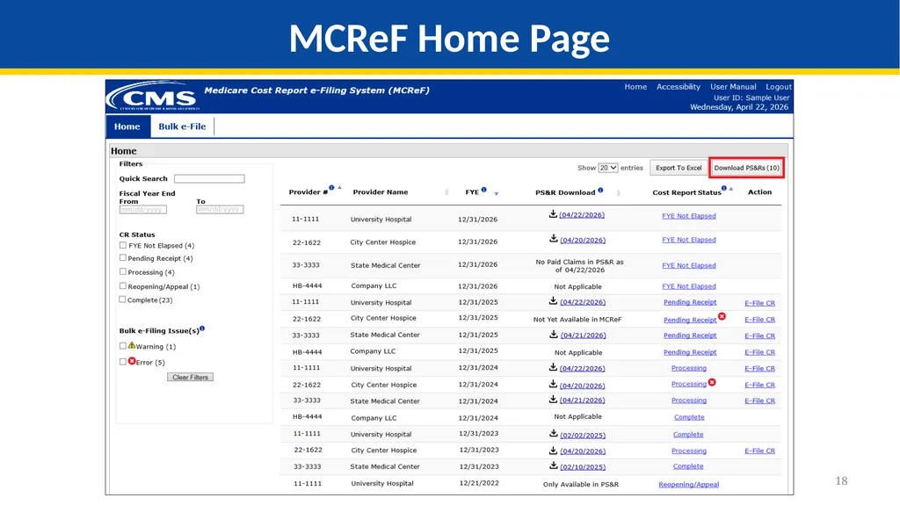Check the Reopening/Appeal (1) filter
The image size is (900, 505).
coord(122,285)
